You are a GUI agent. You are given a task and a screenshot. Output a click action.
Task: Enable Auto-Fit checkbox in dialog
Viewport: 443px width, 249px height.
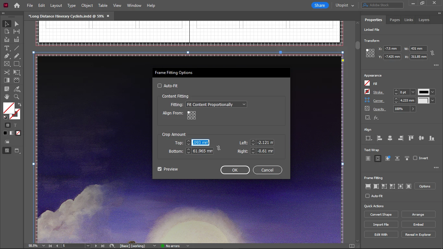click(x=160, y=86)
